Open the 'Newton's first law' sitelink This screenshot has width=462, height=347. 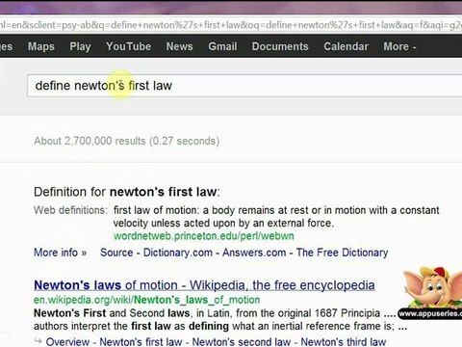pyautogui.click(x=141, y=342)
